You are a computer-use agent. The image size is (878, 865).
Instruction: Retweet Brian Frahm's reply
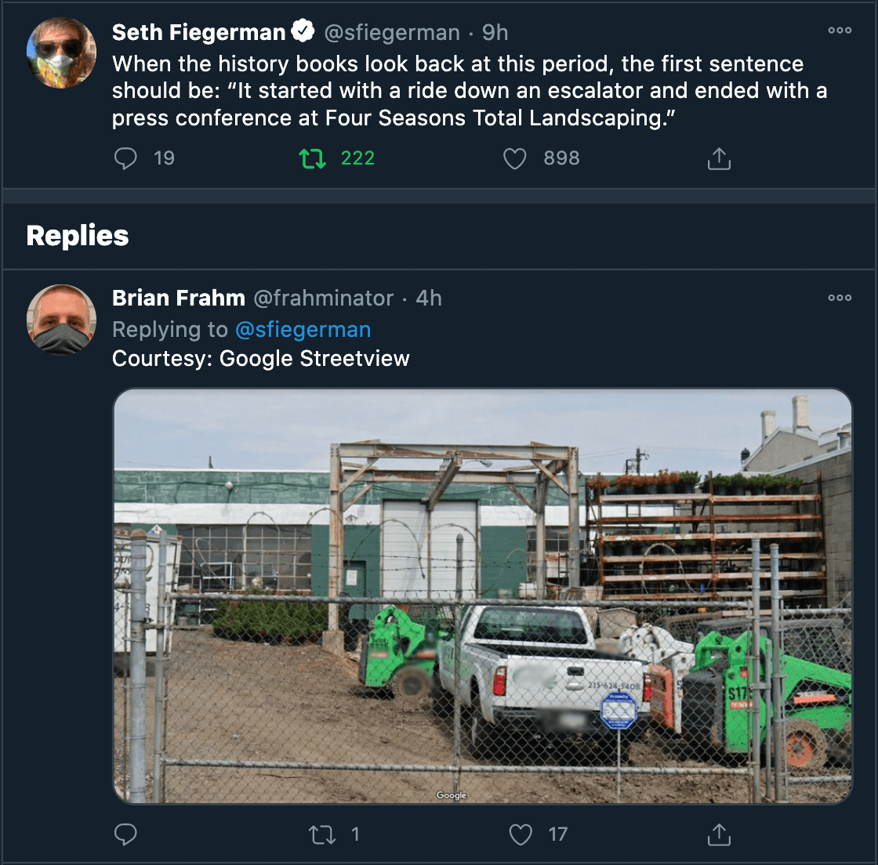pos(322,834)
